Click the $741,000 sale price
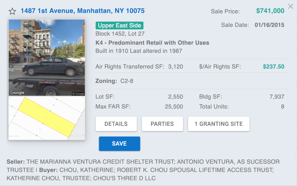The image size is (297, 186). click(270, 11)
